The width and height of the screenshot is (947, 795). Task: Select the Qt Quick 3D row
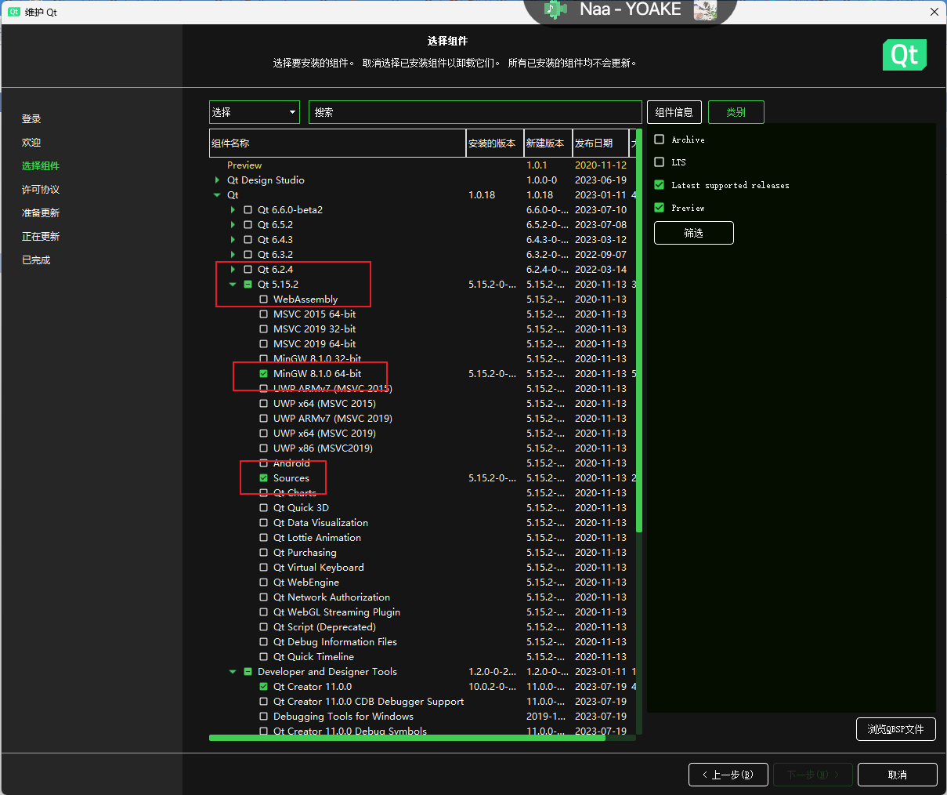point(422,508)
